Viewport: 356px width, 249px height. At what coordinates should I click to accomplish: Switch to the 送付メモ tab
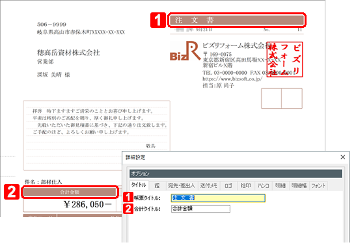(x=209, y=186)
